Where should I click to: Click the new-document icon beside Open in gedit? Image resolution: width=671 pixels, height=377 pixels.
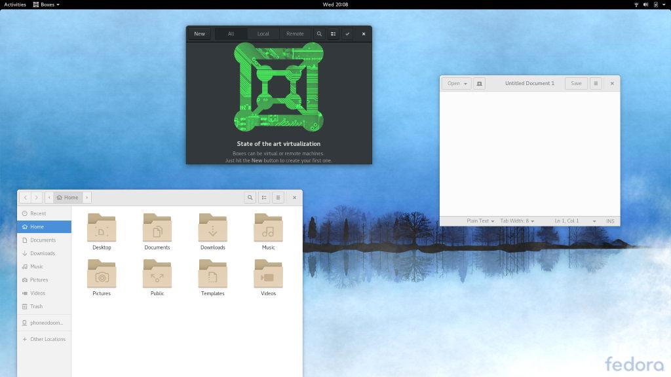[x=478, y=83]
